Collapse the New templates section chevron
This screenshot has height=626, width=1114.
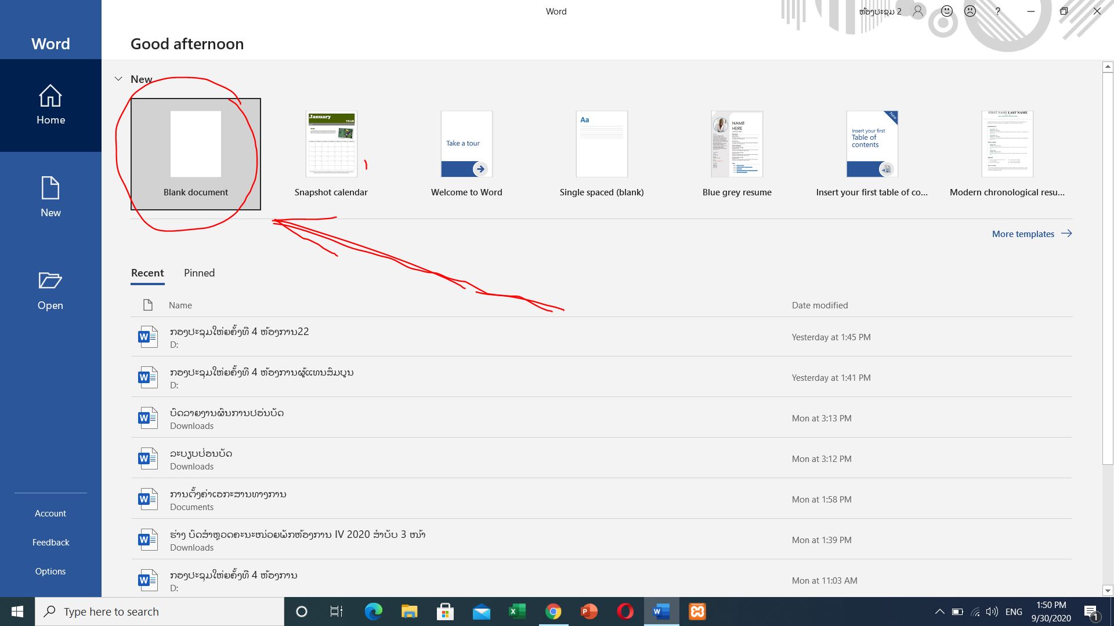[x=118, y=79]
